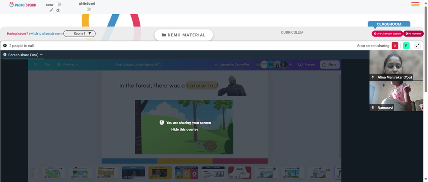Open Canva File menu
This screenshot has width=428, height=182.
pos(47,65)
